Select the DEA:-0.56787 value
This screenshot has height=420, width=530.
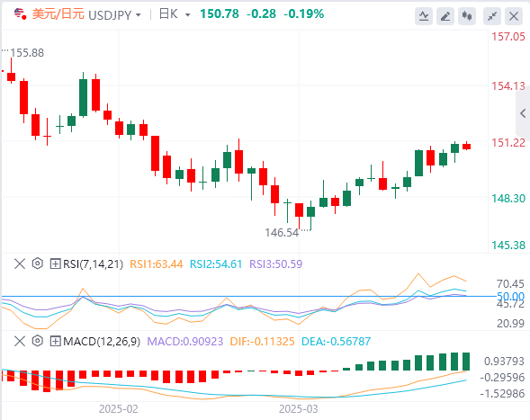tap(336, 341)
